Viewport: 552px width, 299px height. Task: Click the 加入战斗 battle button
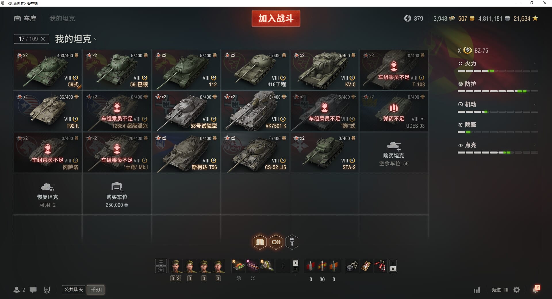(276, 19)
